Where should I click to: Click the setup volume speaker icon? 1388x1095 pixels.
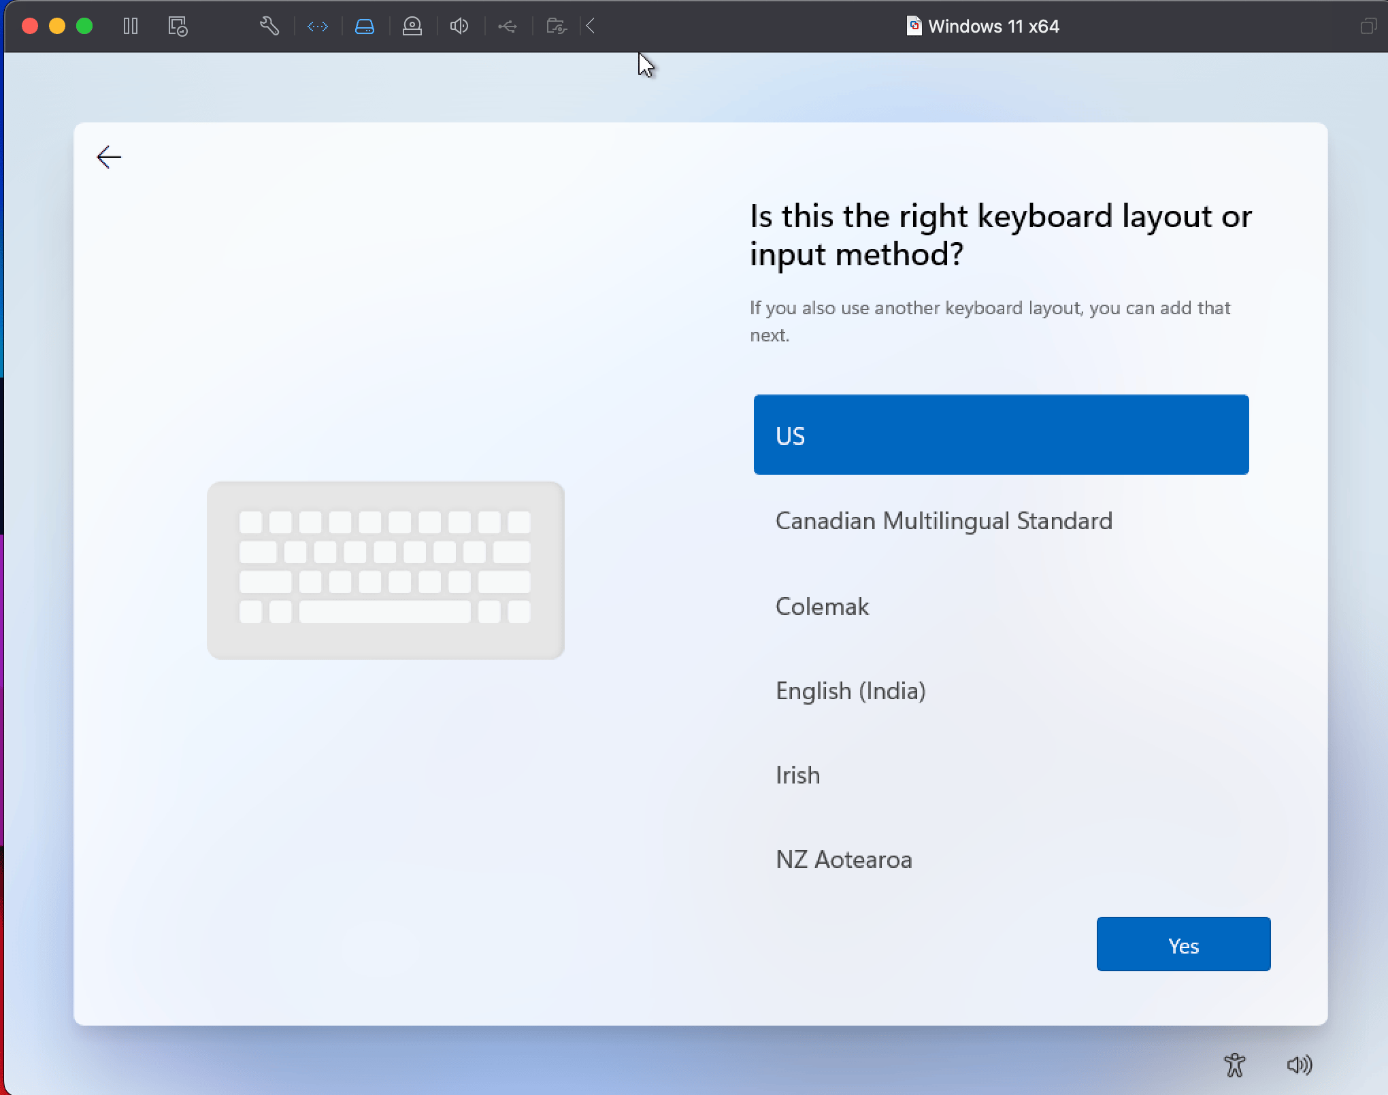pos(1299,1064)
